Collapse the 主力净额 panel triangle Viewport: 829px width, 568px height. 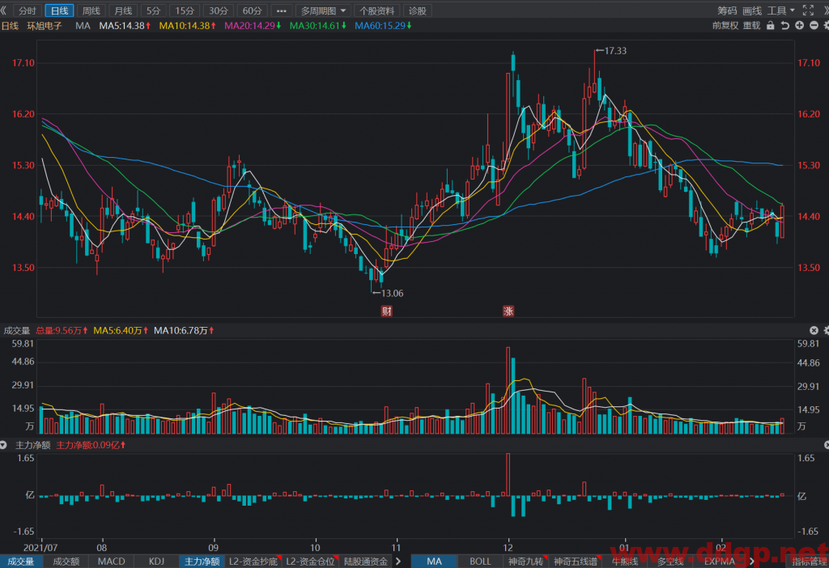(4, 445)
